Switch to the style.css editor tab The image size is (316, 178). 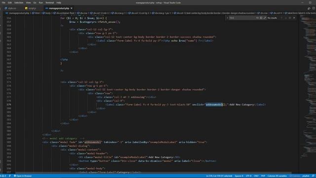[x=12, y=8]
